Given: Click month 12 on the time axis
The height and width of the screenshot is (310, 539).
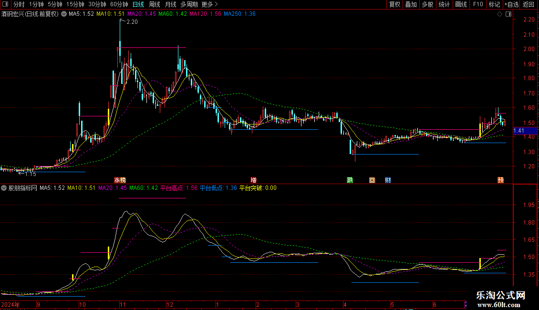Looking at the screenshot, I should [x=170, y=304].
